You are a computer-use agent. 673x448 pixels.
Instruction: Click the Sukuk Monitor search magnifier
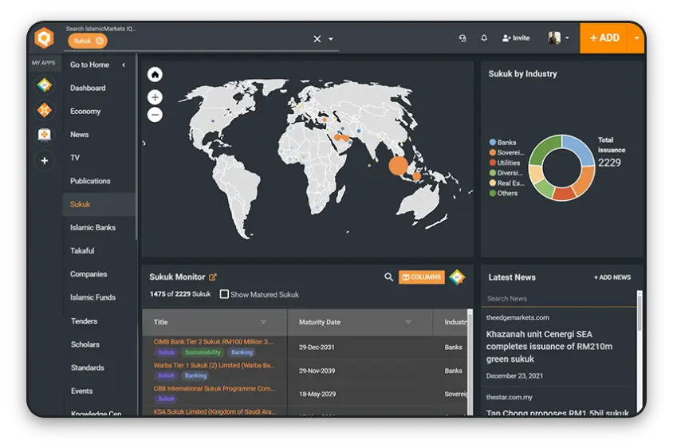click(388, 277)
